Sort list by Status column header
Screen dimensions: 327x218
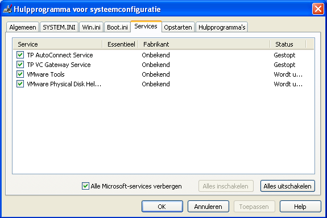[x=288, y=44]
